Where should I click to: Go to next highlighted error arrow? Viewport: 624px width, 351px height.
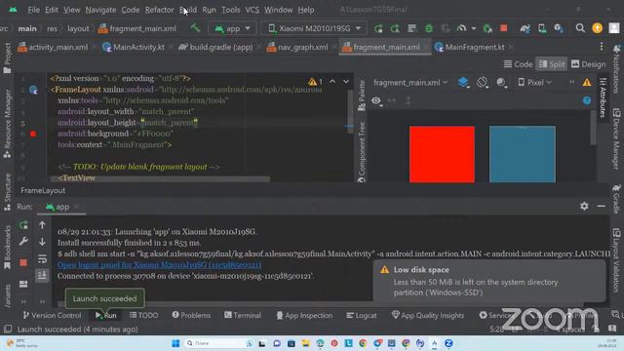(346, 82)
